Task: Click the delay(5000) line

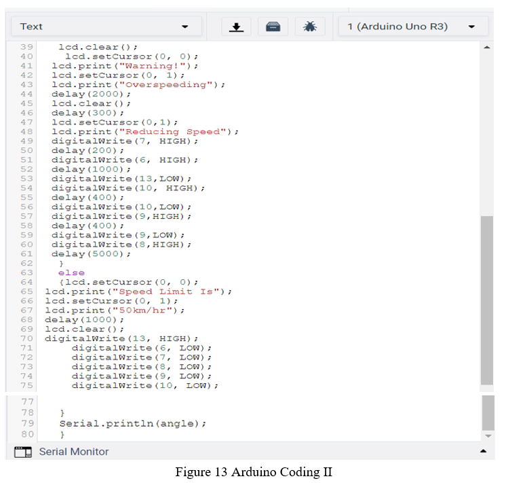Action: click(x=91, y=254)
